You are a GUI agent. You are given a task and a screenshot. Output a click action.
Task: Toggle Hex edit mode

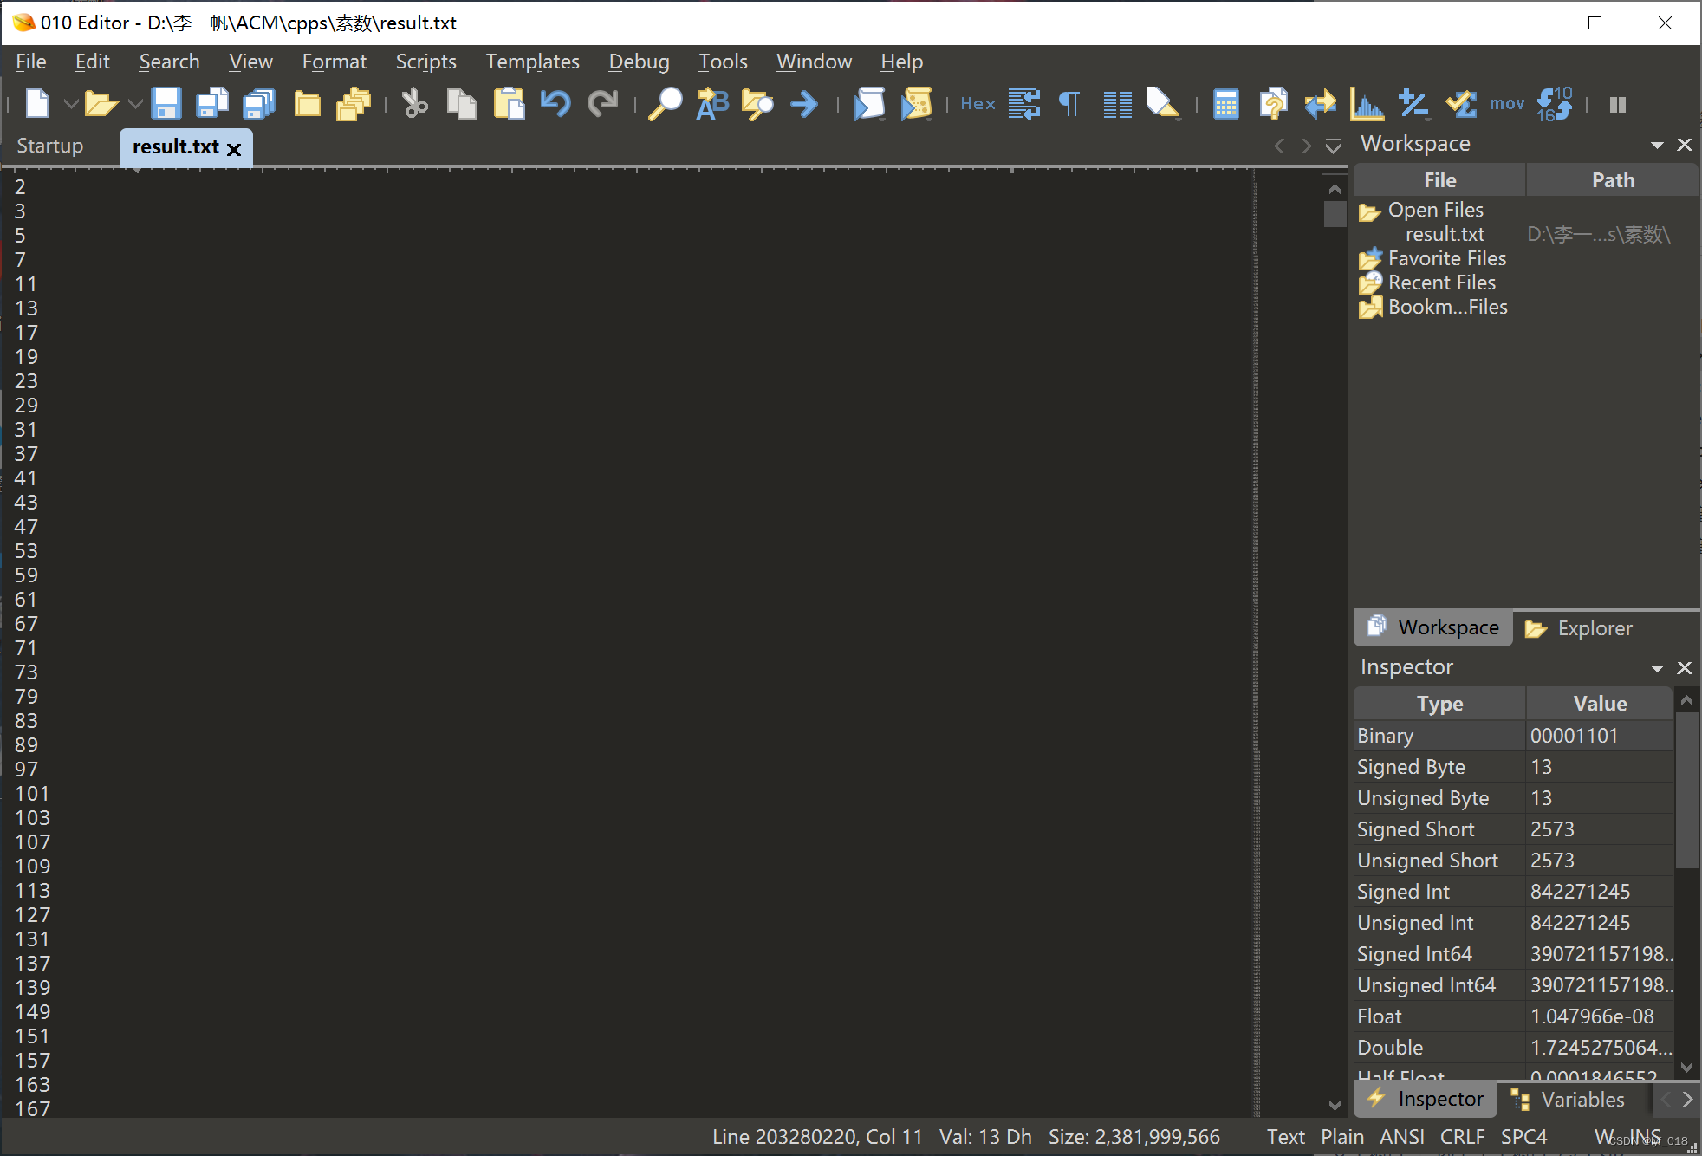pos(978,104)
